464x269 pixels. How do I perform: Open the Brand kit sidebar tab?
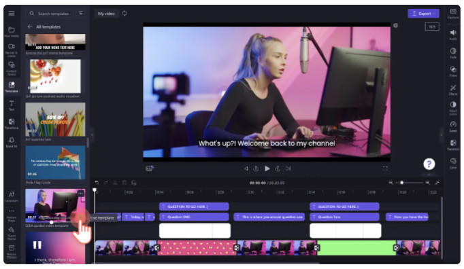[x=12, y=140]
